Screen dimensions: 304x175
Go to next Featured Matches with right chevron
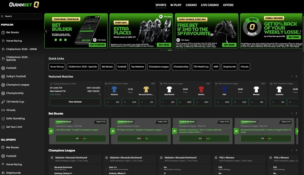click(x=296, y=76)
